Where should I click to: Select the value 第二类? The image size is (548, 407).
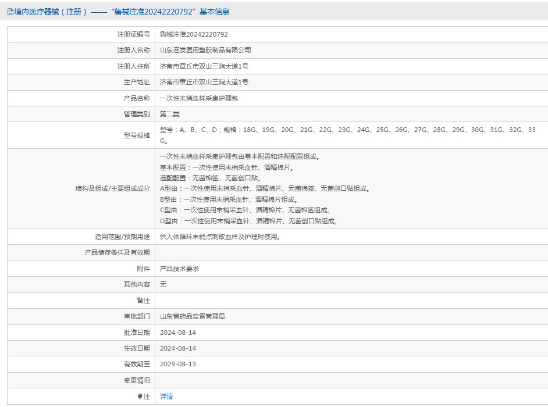(x=169, y=114)
